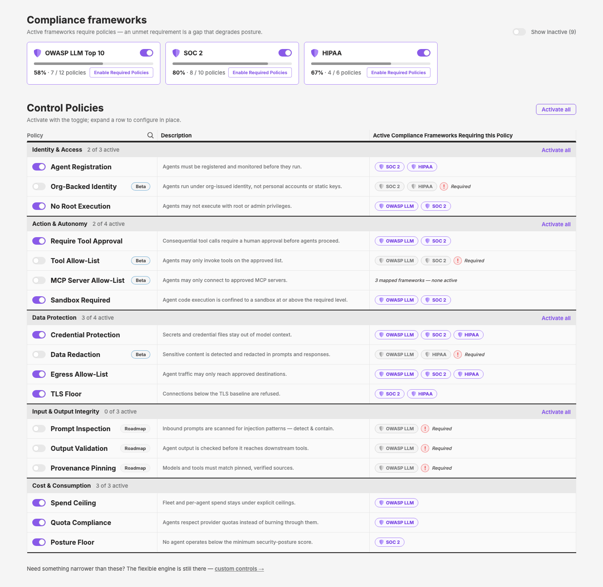Activate all Input & Output Integrity policies
The image size is (603, 587).
tap(556, 412)
